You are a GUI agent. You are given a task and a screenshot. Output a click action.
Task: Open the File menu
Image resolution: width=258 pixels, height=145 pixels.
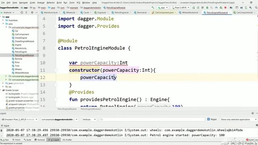(x=3, y=3)
